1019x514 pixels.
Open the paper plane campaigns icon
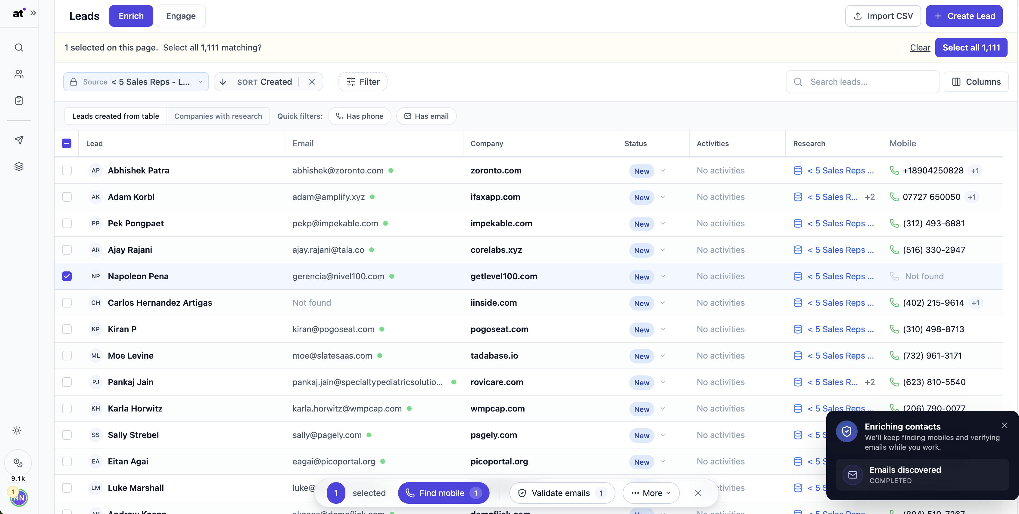[x=19, y=140]
